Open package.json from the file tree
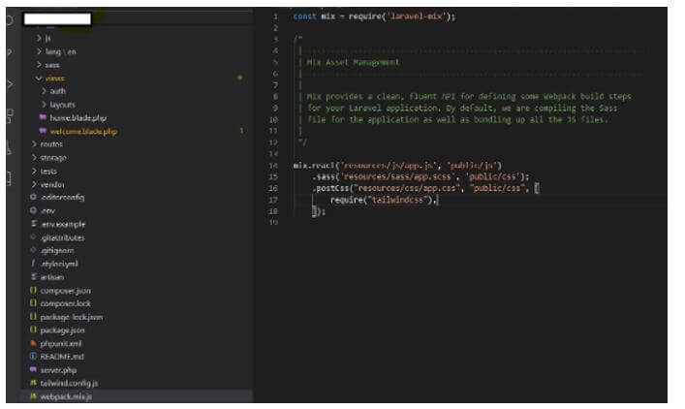The width and height of the screenshot is (685, 409). pyautogui.click(x=62, y=330)
